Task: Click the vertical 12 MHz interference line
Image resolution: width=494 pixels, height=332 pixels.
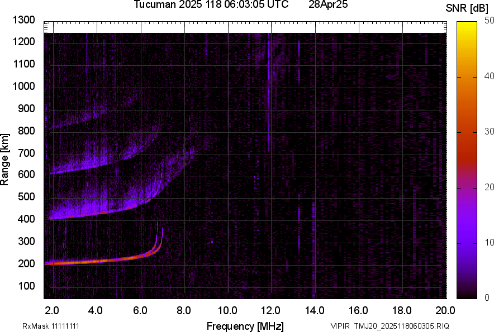Action: click(x=269, y=93)
